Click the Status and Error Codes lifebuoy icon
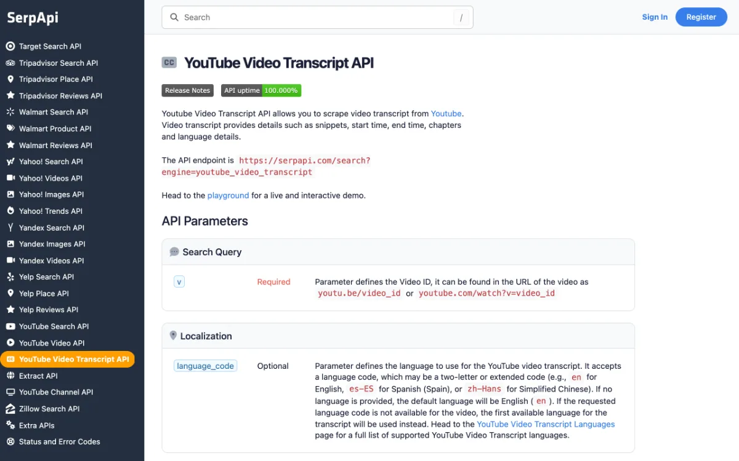 click(x=10, y=441)
